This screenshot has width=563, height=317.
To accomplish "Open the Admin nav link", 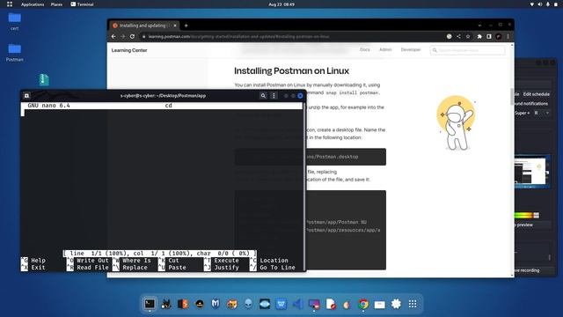I will 385,49.
